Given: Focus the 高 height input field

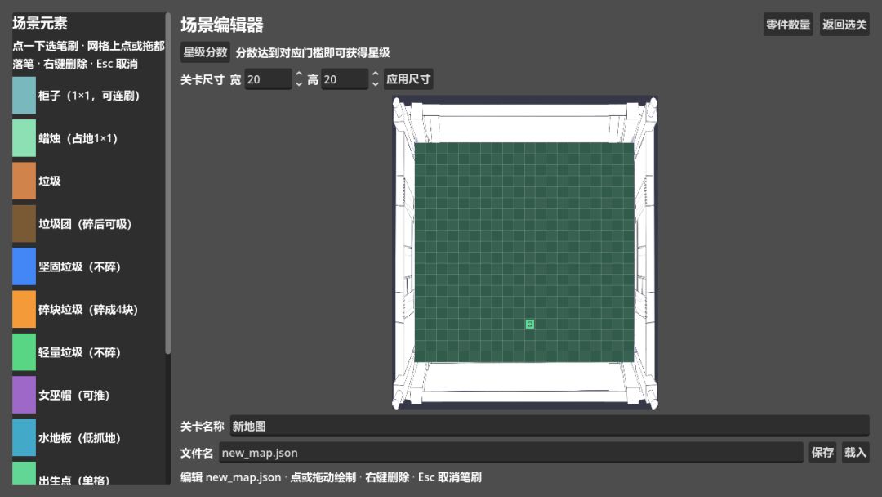Looking at the screenshot, I should pos(345,79).
